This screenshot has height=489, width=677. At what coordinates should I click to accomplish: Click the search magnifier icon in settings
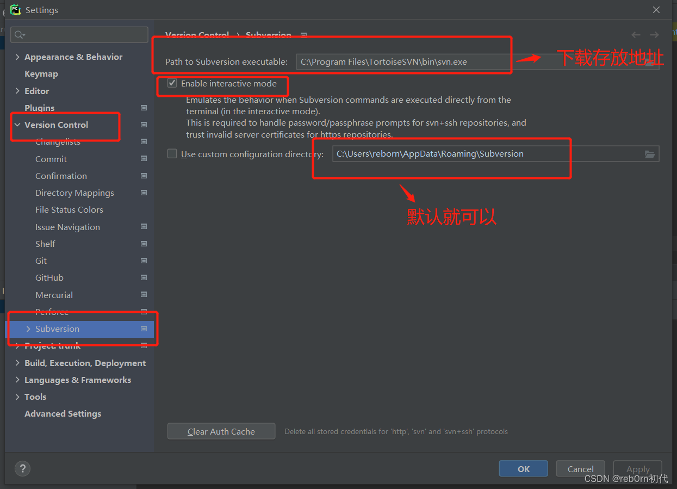(20, 35)
